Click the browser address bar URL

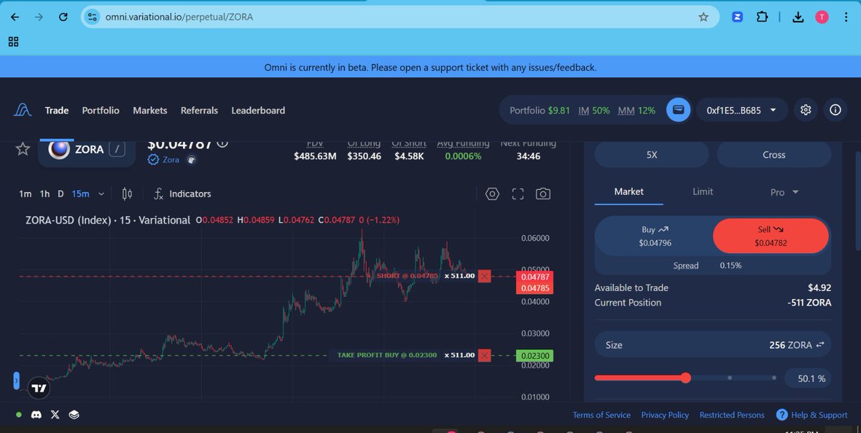[179, 16]
